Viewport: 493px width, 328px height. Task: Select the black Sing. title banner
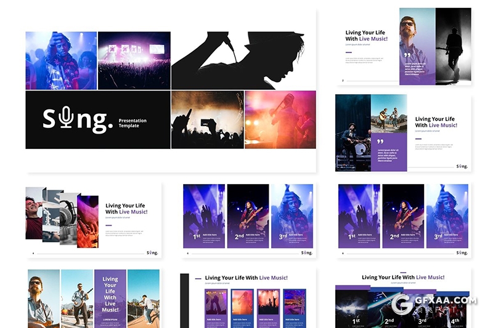point(97,120)
